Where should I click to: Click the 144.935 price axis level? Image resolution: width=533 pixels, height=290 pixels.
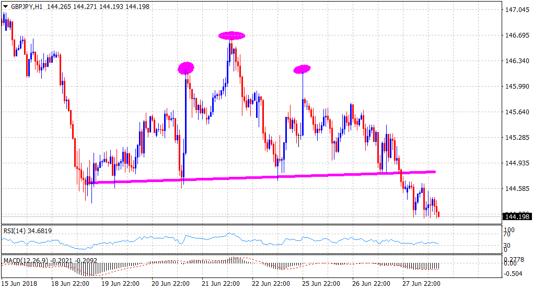[x=516, y=163]
